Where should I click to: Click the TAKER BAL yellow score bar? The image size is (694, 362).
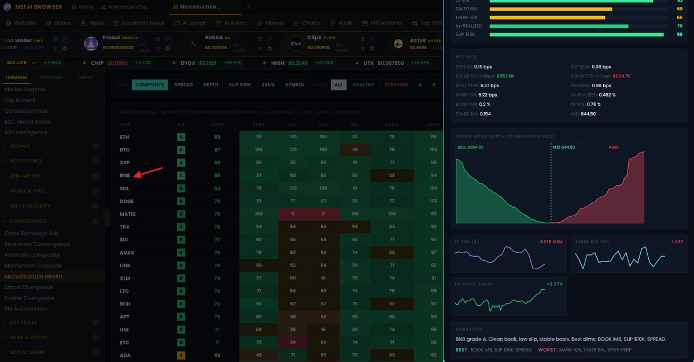point(551,9)
